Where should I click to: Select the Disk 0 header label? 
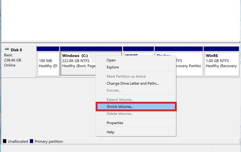[16, 50]
